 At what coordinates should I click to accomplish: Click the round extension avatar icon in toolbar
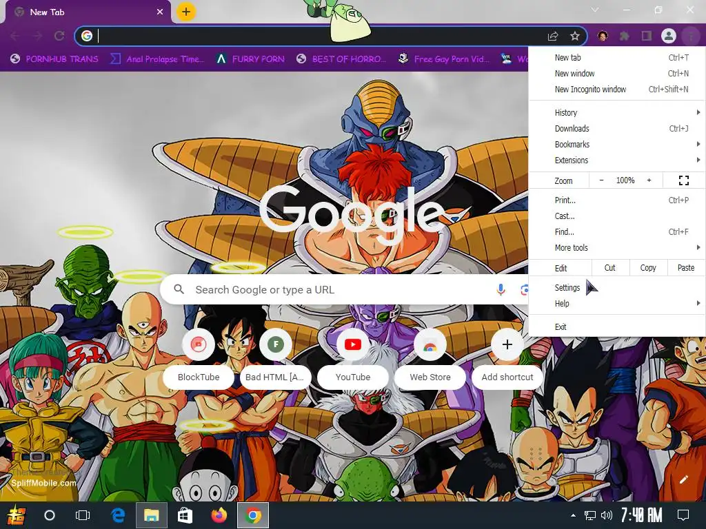pos(603,36)
